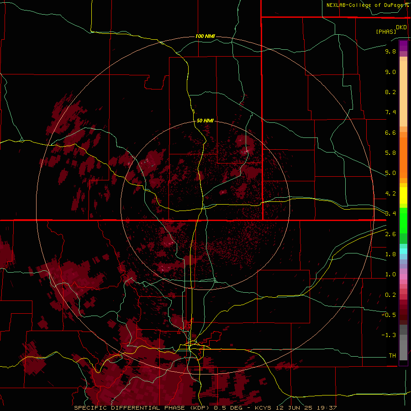Select the -1.3 scale value
Viewport: 411px width, 411px height.
[389, 335]
